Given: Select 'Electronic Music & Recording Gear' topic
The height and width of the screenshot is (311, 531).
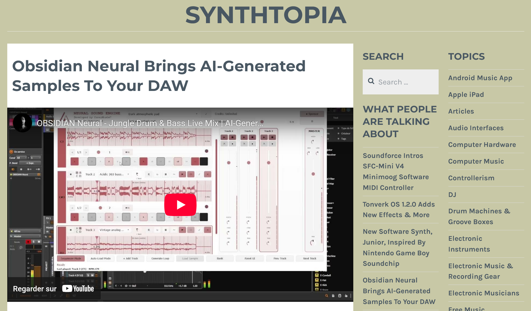Looking at the screenshot, I should tap(481, 271).
